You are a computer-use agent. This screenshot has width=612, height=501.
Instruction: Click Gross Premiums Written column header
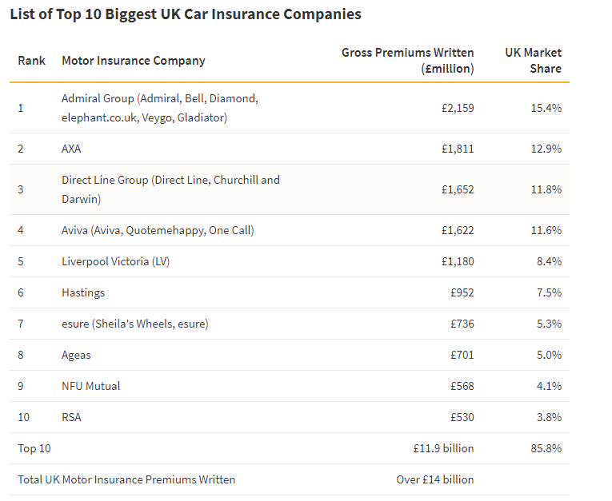click(x=407, y=61)
